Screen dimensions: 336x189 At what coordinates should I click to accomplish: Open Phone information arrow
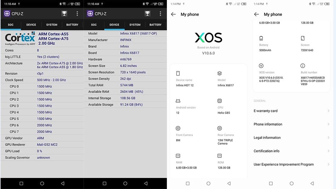coord(328,124)
